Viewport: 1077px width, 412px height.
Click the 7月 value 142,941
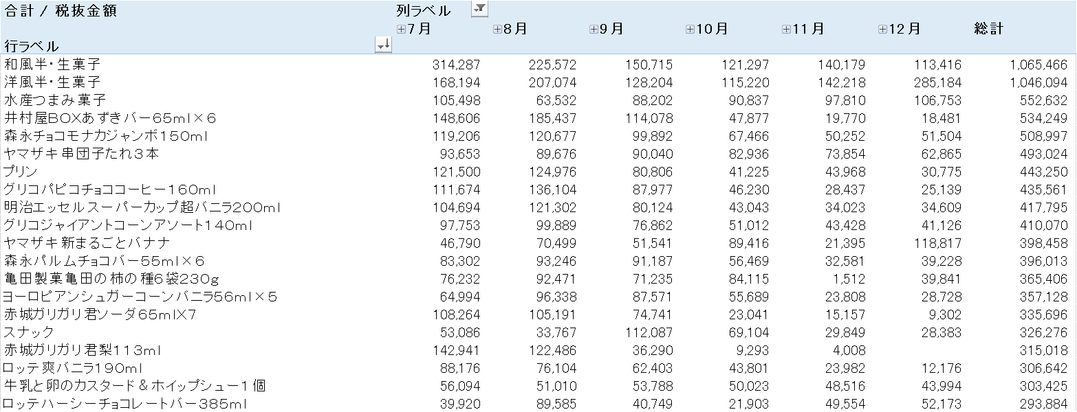(457, 350)
